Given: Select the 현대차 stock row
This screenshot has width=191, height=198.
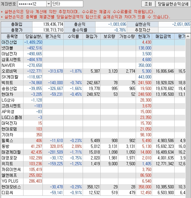Looking at the screenshot, I should pyautogui.click(x=93, y=94).
